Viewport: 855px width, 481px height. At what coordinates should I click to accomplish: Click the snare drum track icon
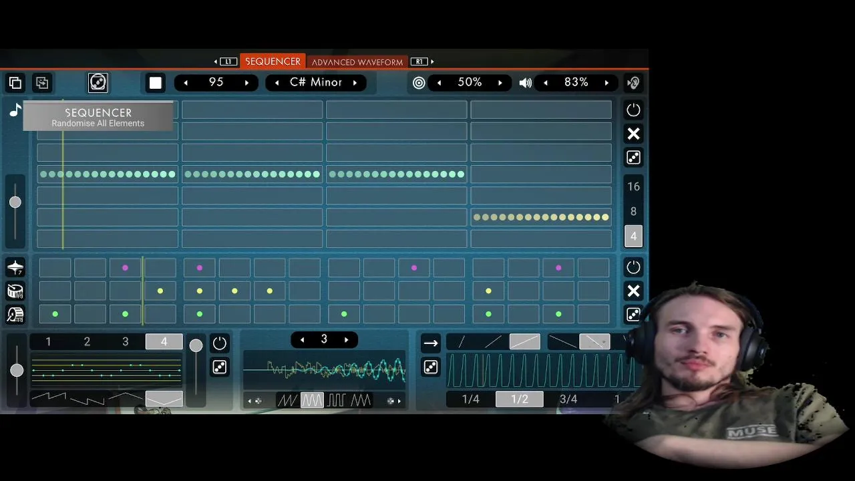(x=15, y=291)
